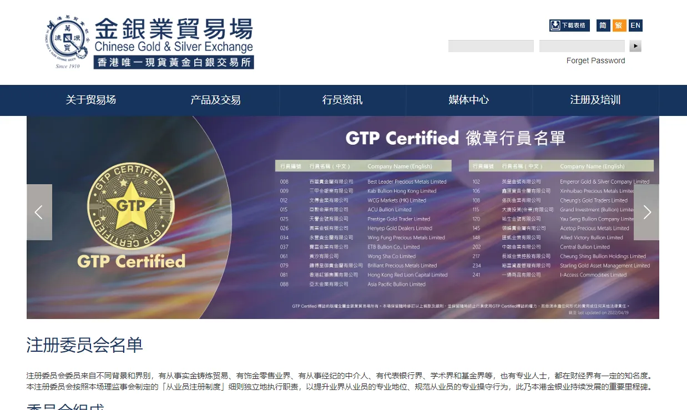This screenshot has height=410, width=687.
Task: Open the 关于贸易场 menu
Action: coord(91,100)
